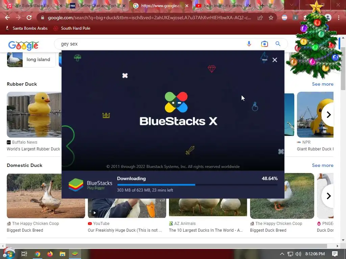346x259 pixels.
Task: Click the BlueStacks download progress bar
Action: [x=197, y=184]
